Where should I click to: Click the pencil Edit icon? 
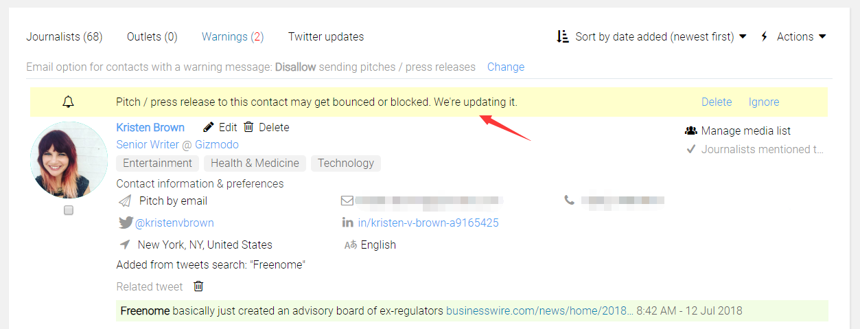(x=209, y=127)
